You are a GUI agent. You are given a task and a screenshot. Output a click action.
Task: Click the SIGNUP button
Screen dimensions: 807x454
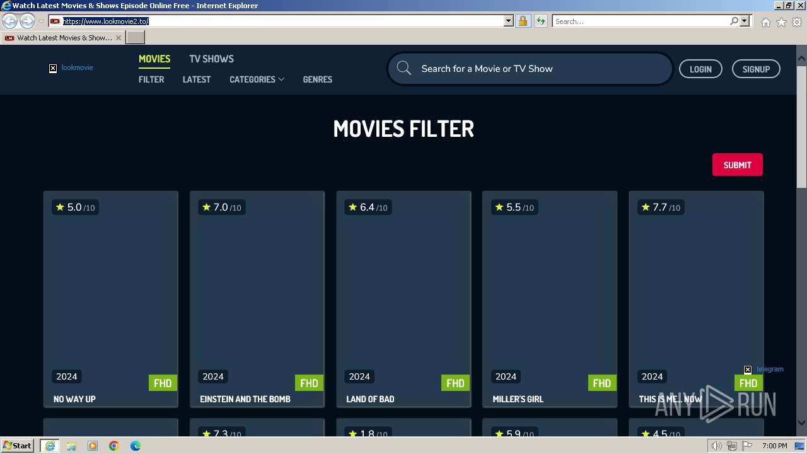click(756, 69)
